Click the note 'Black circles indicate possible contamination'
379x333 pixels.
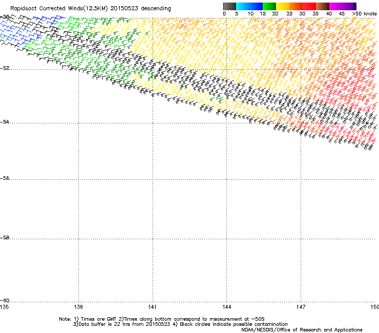pyautogui.click(x=234, y=324)
